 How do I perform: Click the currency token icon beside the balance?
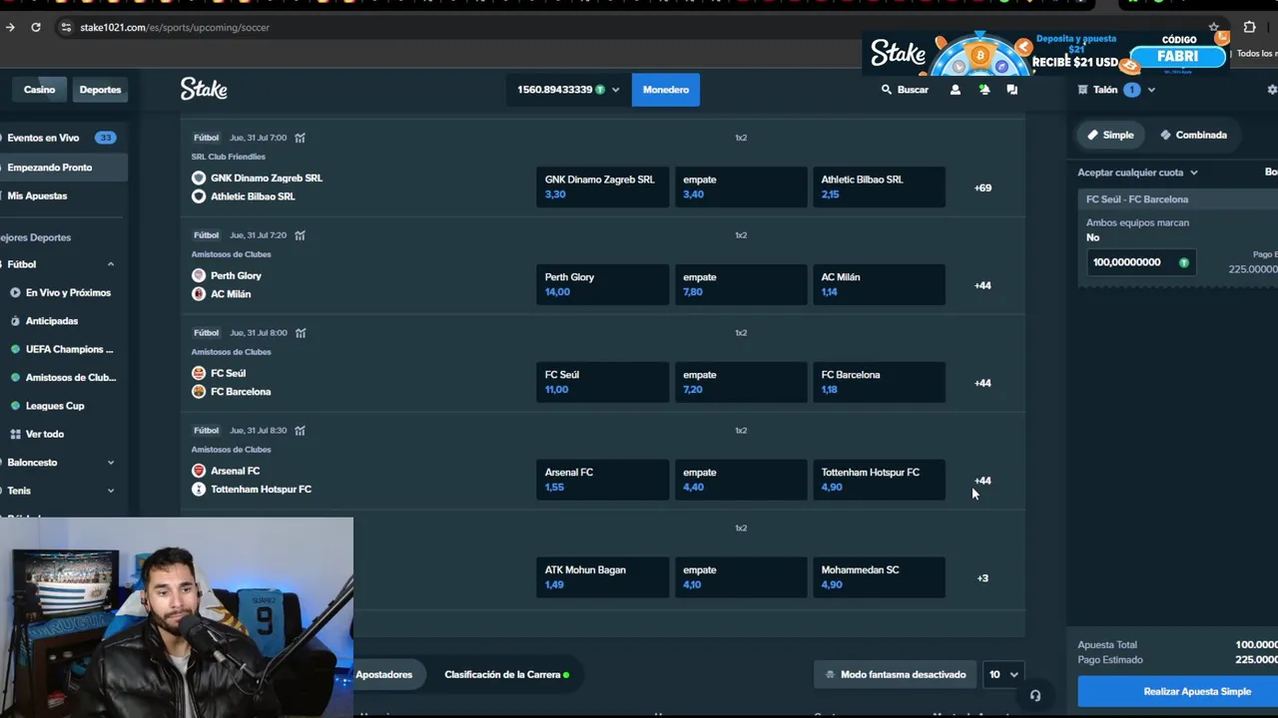click(600, 90)
